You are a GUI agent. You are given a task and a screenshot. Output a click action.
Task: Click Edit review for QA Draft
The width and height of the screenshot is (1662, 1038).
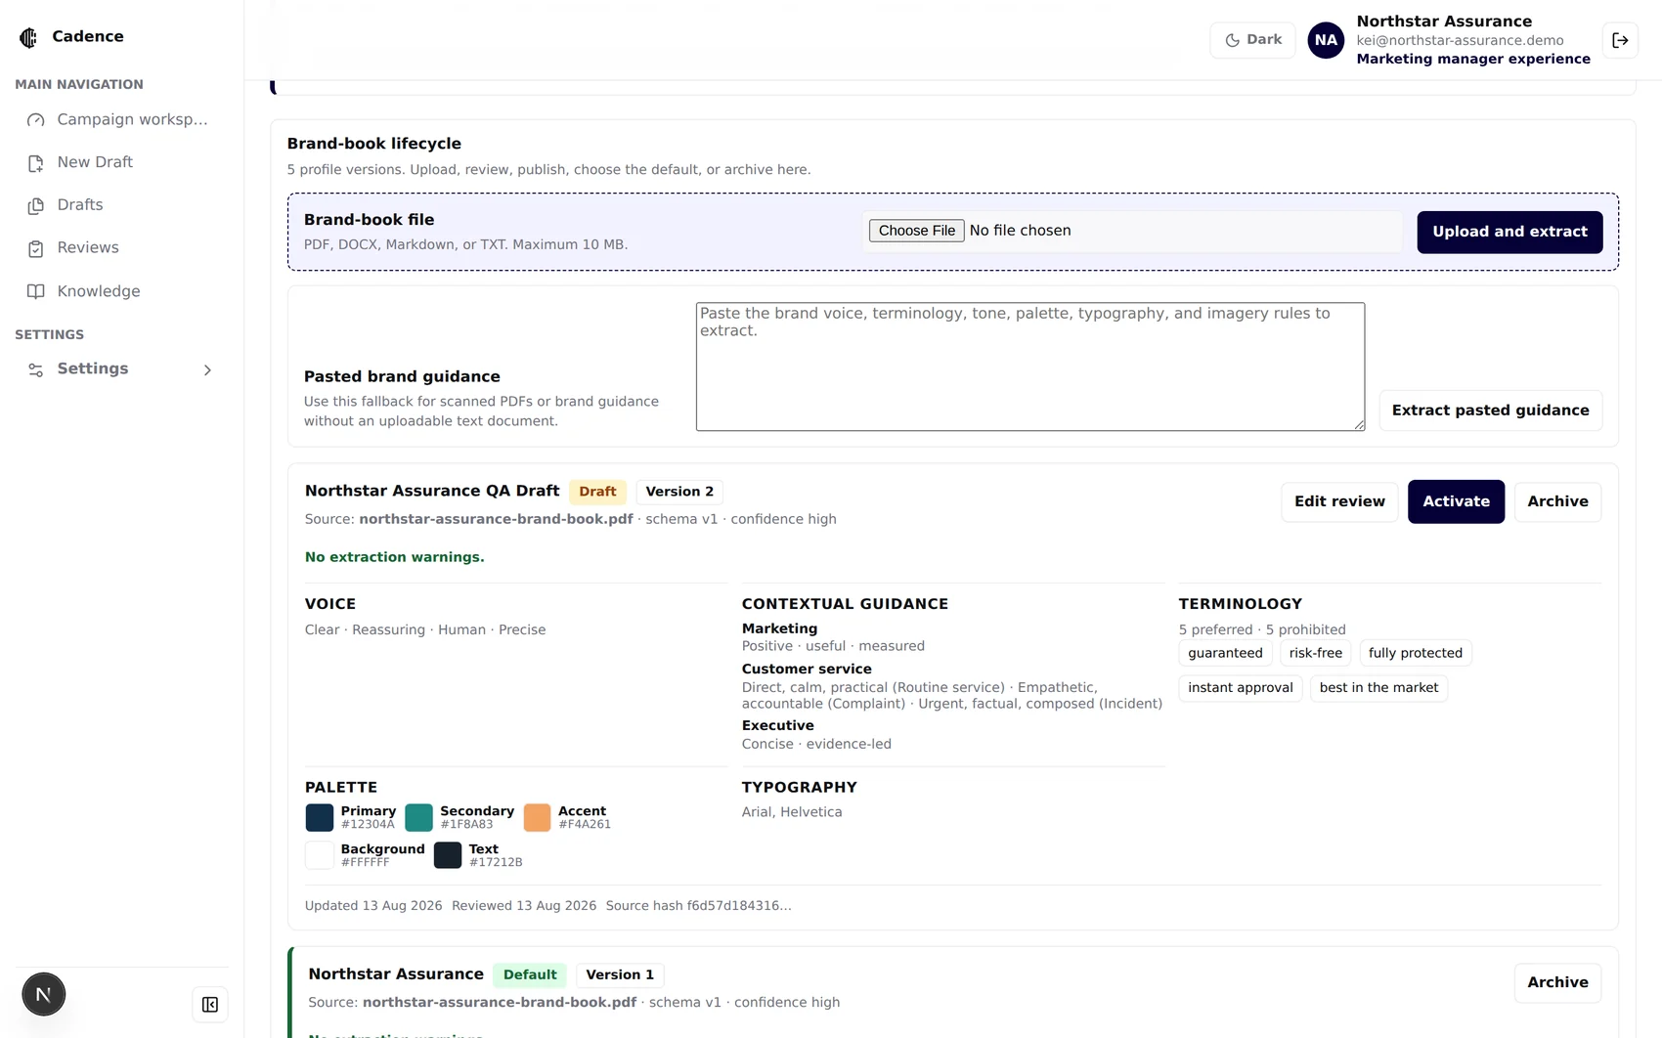(1339, 501)
